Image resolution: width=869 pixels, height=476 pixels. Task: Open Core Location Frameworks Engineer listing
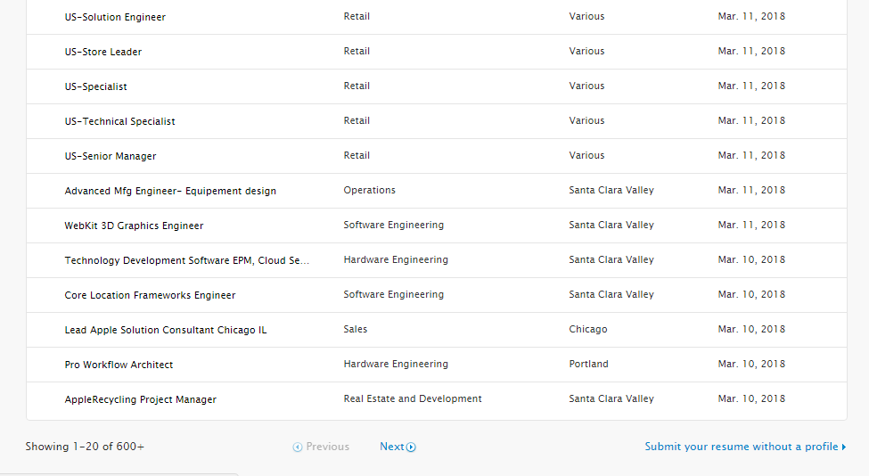150,295
